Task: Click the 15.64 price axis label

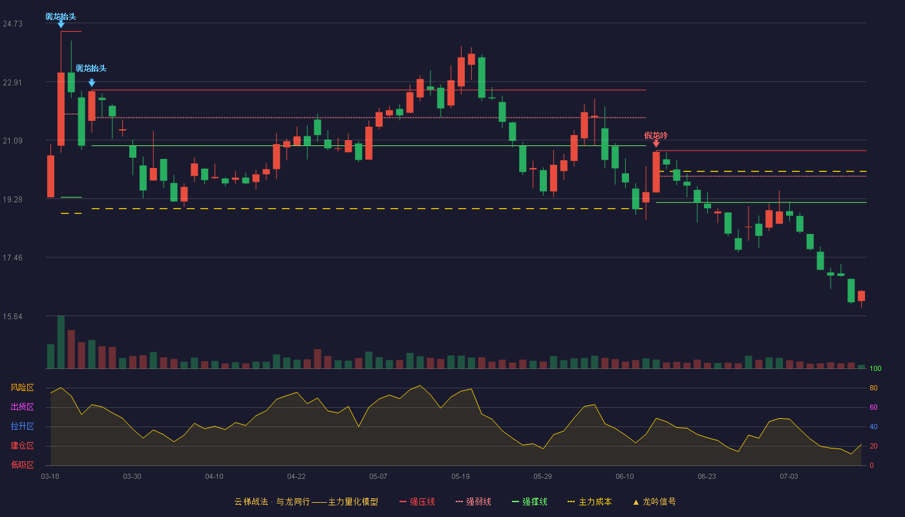Action: [x=12, y=317]
